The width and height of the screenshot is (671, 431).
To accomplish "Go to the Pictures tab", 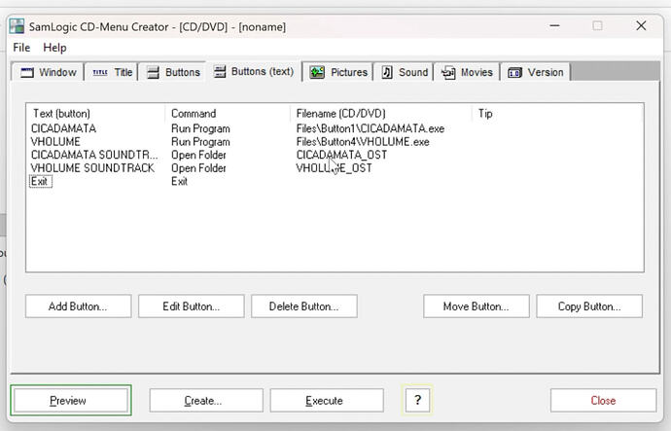I will [x=338, y=72].
